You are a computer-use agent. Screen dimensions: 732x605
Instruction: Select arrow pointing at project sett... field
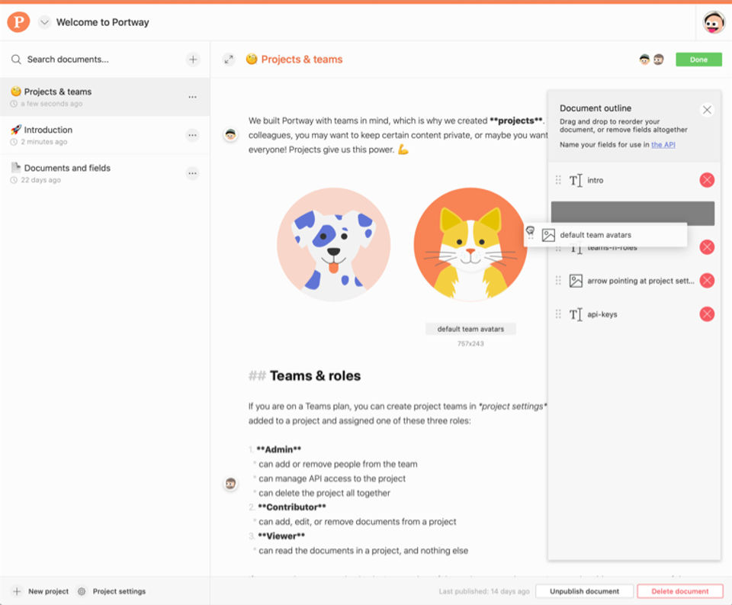[640, 281]
